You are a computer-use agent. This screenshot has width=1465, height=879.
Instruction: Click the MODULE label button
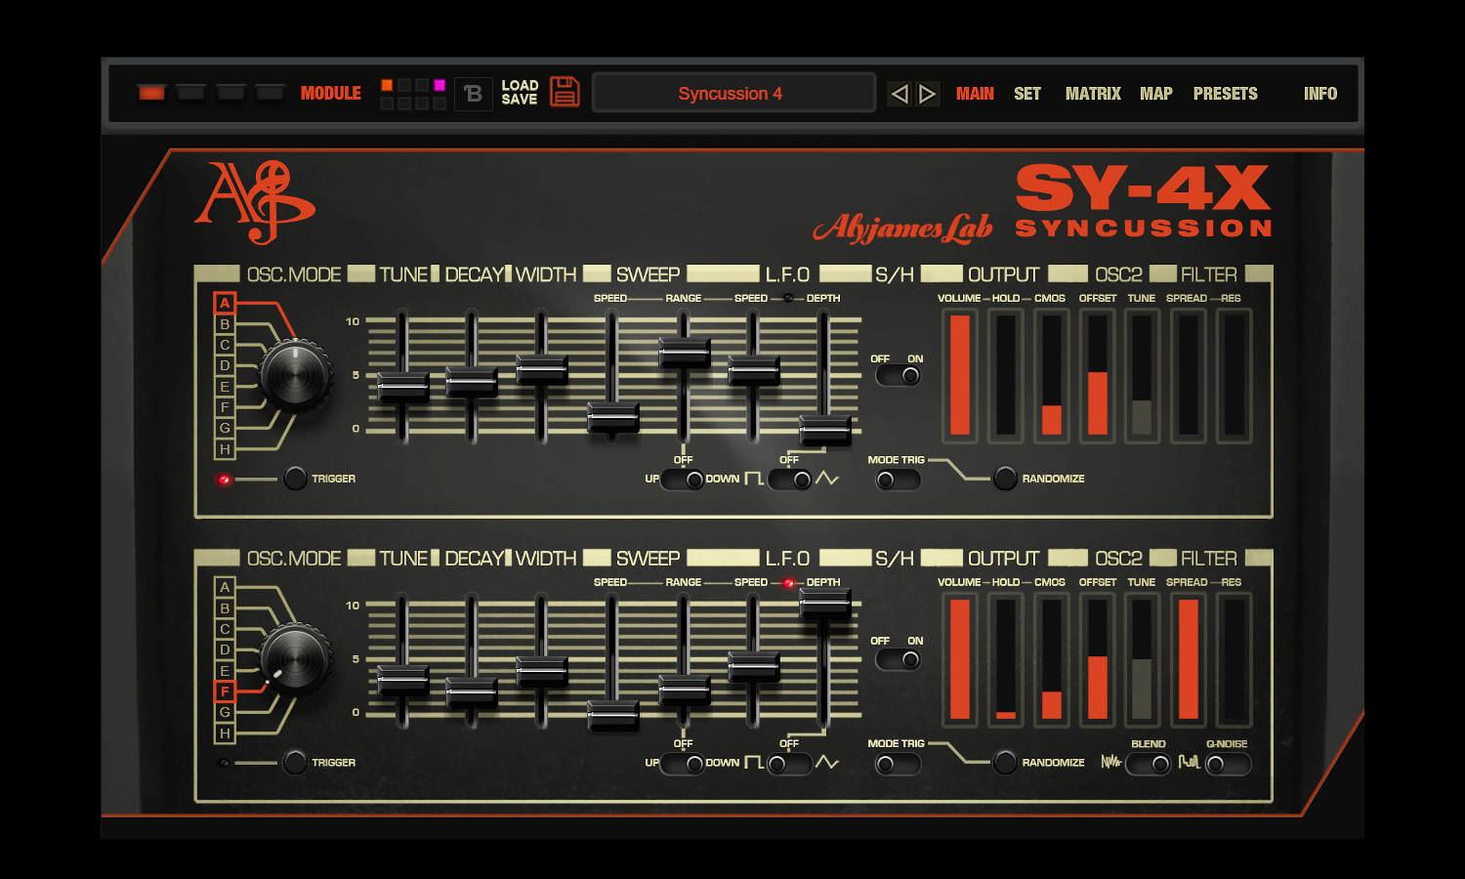[331, 93]
